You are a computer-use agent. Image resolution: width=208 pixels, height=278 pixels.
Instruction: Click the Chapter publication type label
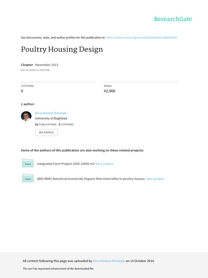click(x=27, y=65)
